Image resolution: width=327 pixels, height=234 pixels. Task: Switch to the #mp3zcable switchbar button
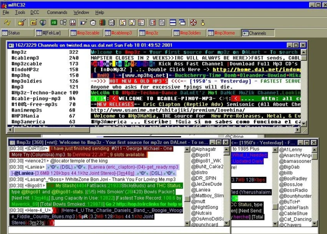[x=86, y=33]
